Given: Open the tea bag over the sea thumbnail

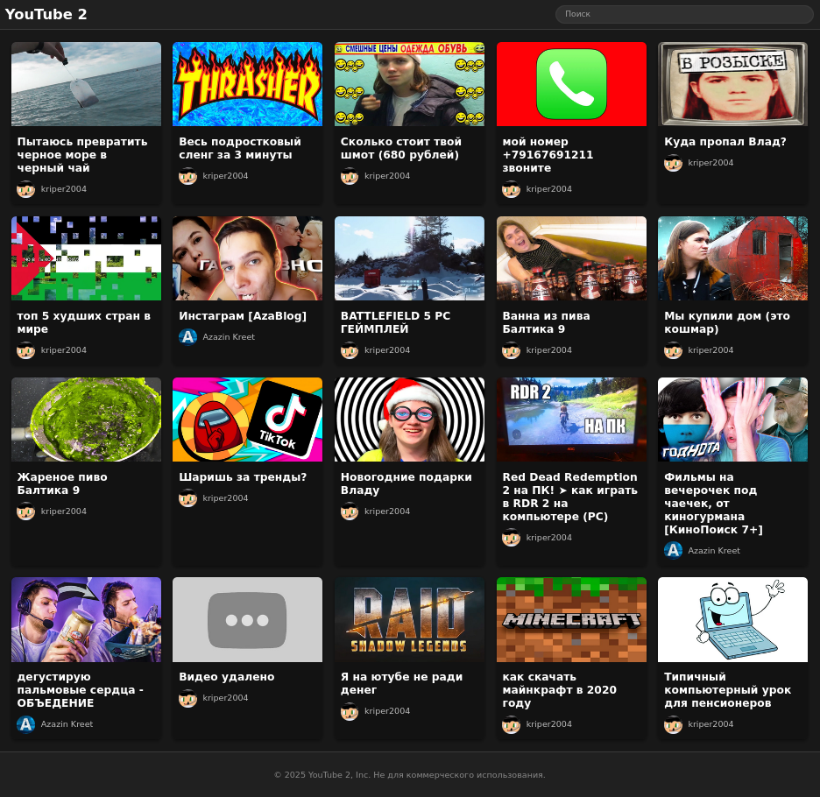Looking at the screenshot, I should [86, 84].
